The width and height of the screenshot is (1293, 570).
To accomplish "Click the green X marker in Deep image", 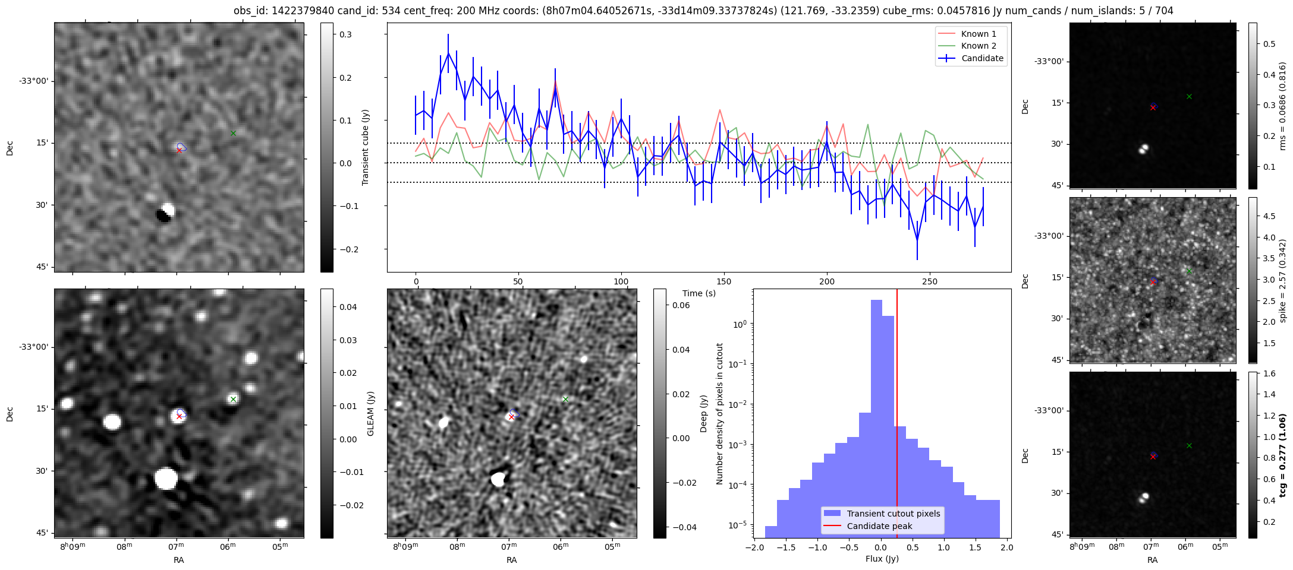I will coord(565,399).
